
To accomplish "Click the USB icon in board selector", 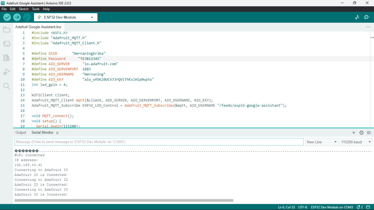I will point(39,17).
